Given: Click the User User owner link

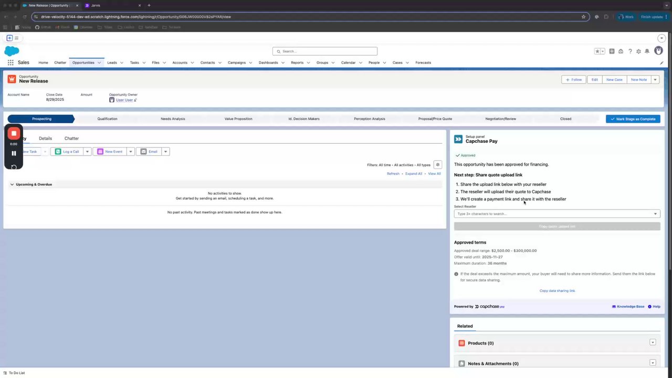Looking at the screenshot, I should click(124, 100).
